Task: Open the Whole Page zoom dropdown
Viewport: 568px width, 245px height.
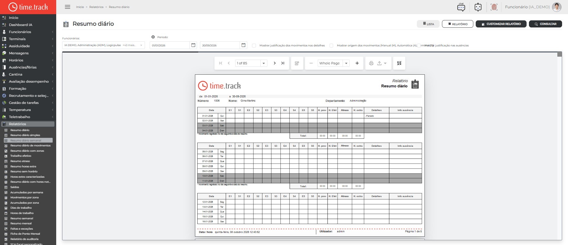Action: 346,63
